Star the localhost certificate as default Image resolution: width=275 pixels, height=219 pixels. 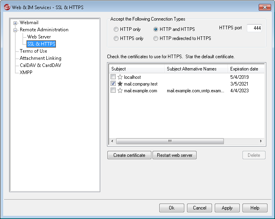(x=120, y=77)
